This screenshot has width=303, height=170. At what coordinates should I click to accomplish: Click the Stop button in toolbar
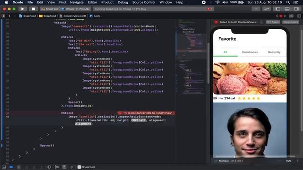(x=34, y=9)
